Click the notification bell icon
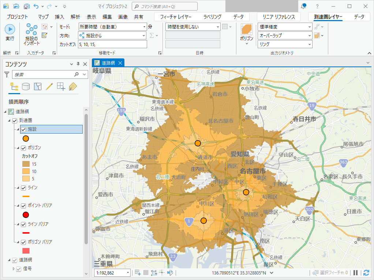 [303, 6]
